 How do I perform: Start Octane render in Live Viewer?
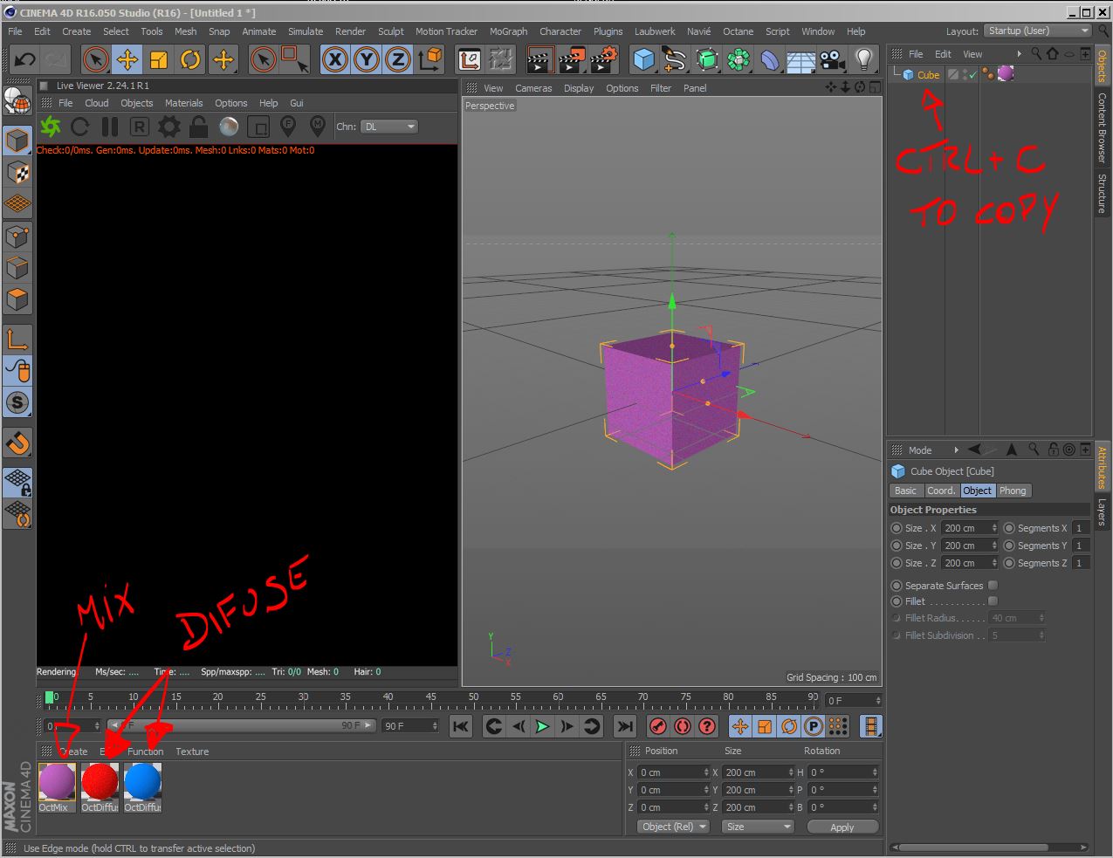51,127
